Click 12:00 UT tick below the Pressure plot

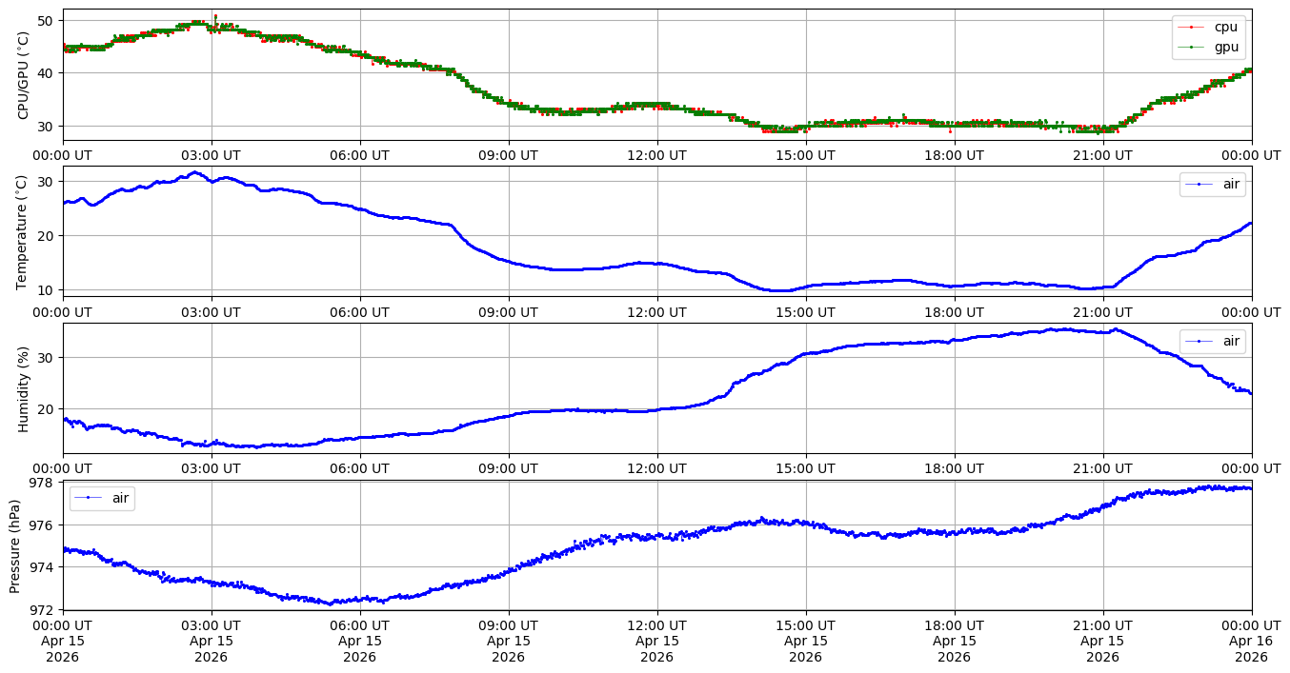656,625
